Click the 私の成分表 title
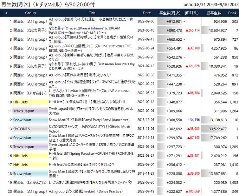Image resolution: width=239 pixels, height=196 pixels. (x=82, y=164)
